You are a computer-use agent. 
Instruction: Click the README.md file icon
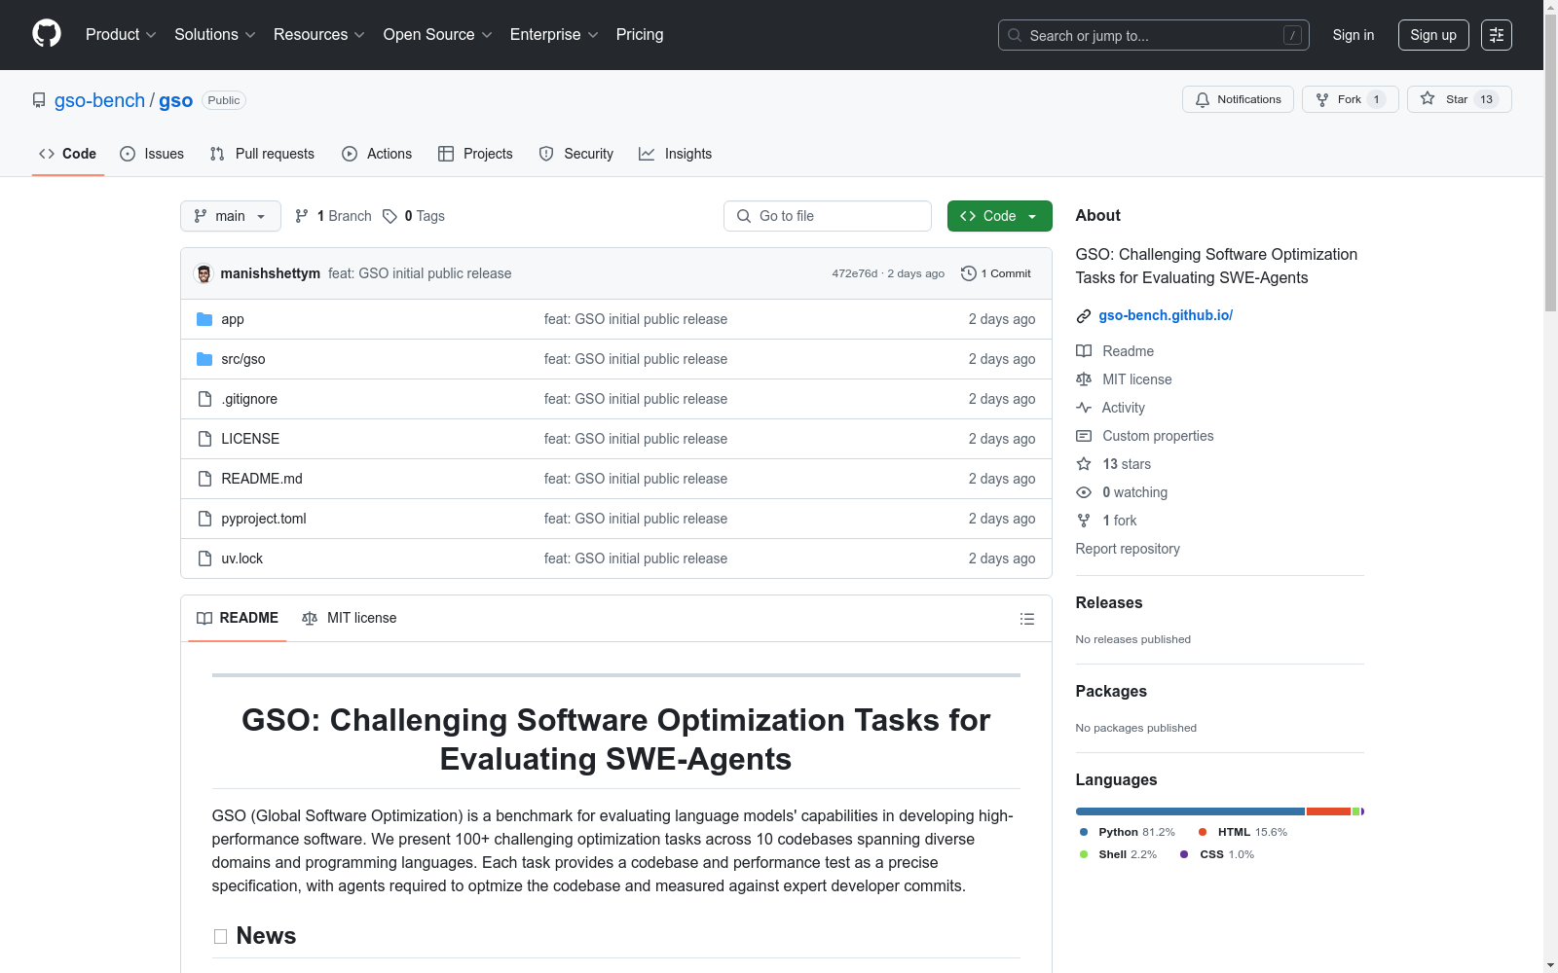pos(204,479)
